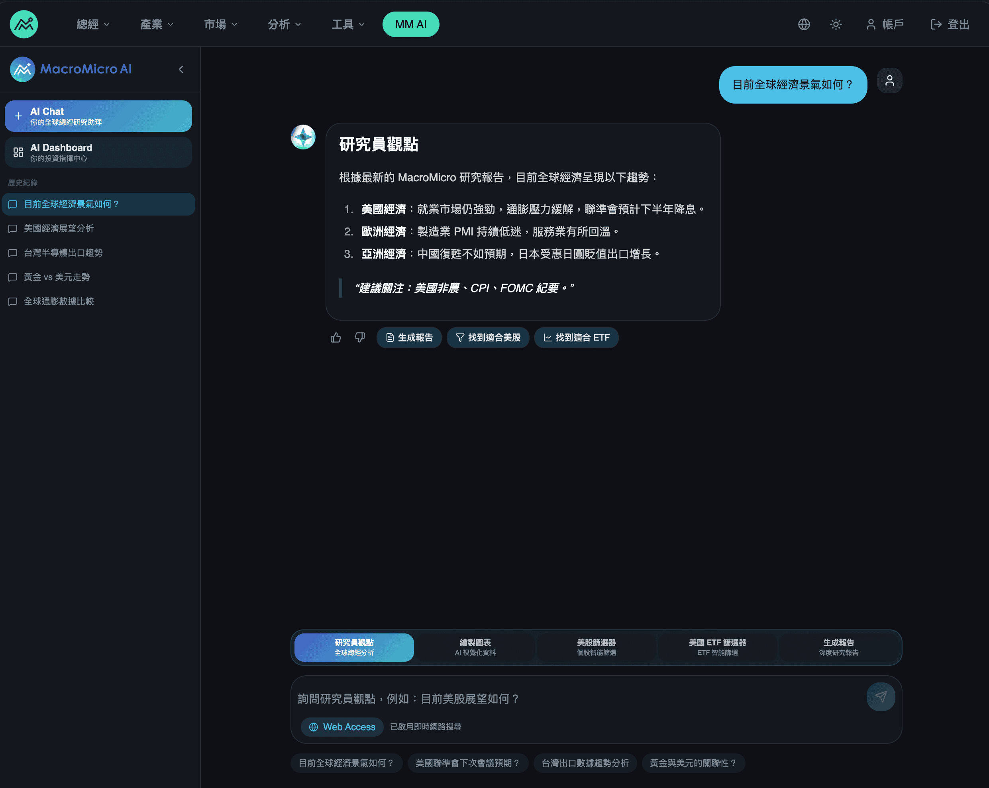Select the 生成報告 深度研究報告 tab
989x788 pixels.
coord(838,647)
